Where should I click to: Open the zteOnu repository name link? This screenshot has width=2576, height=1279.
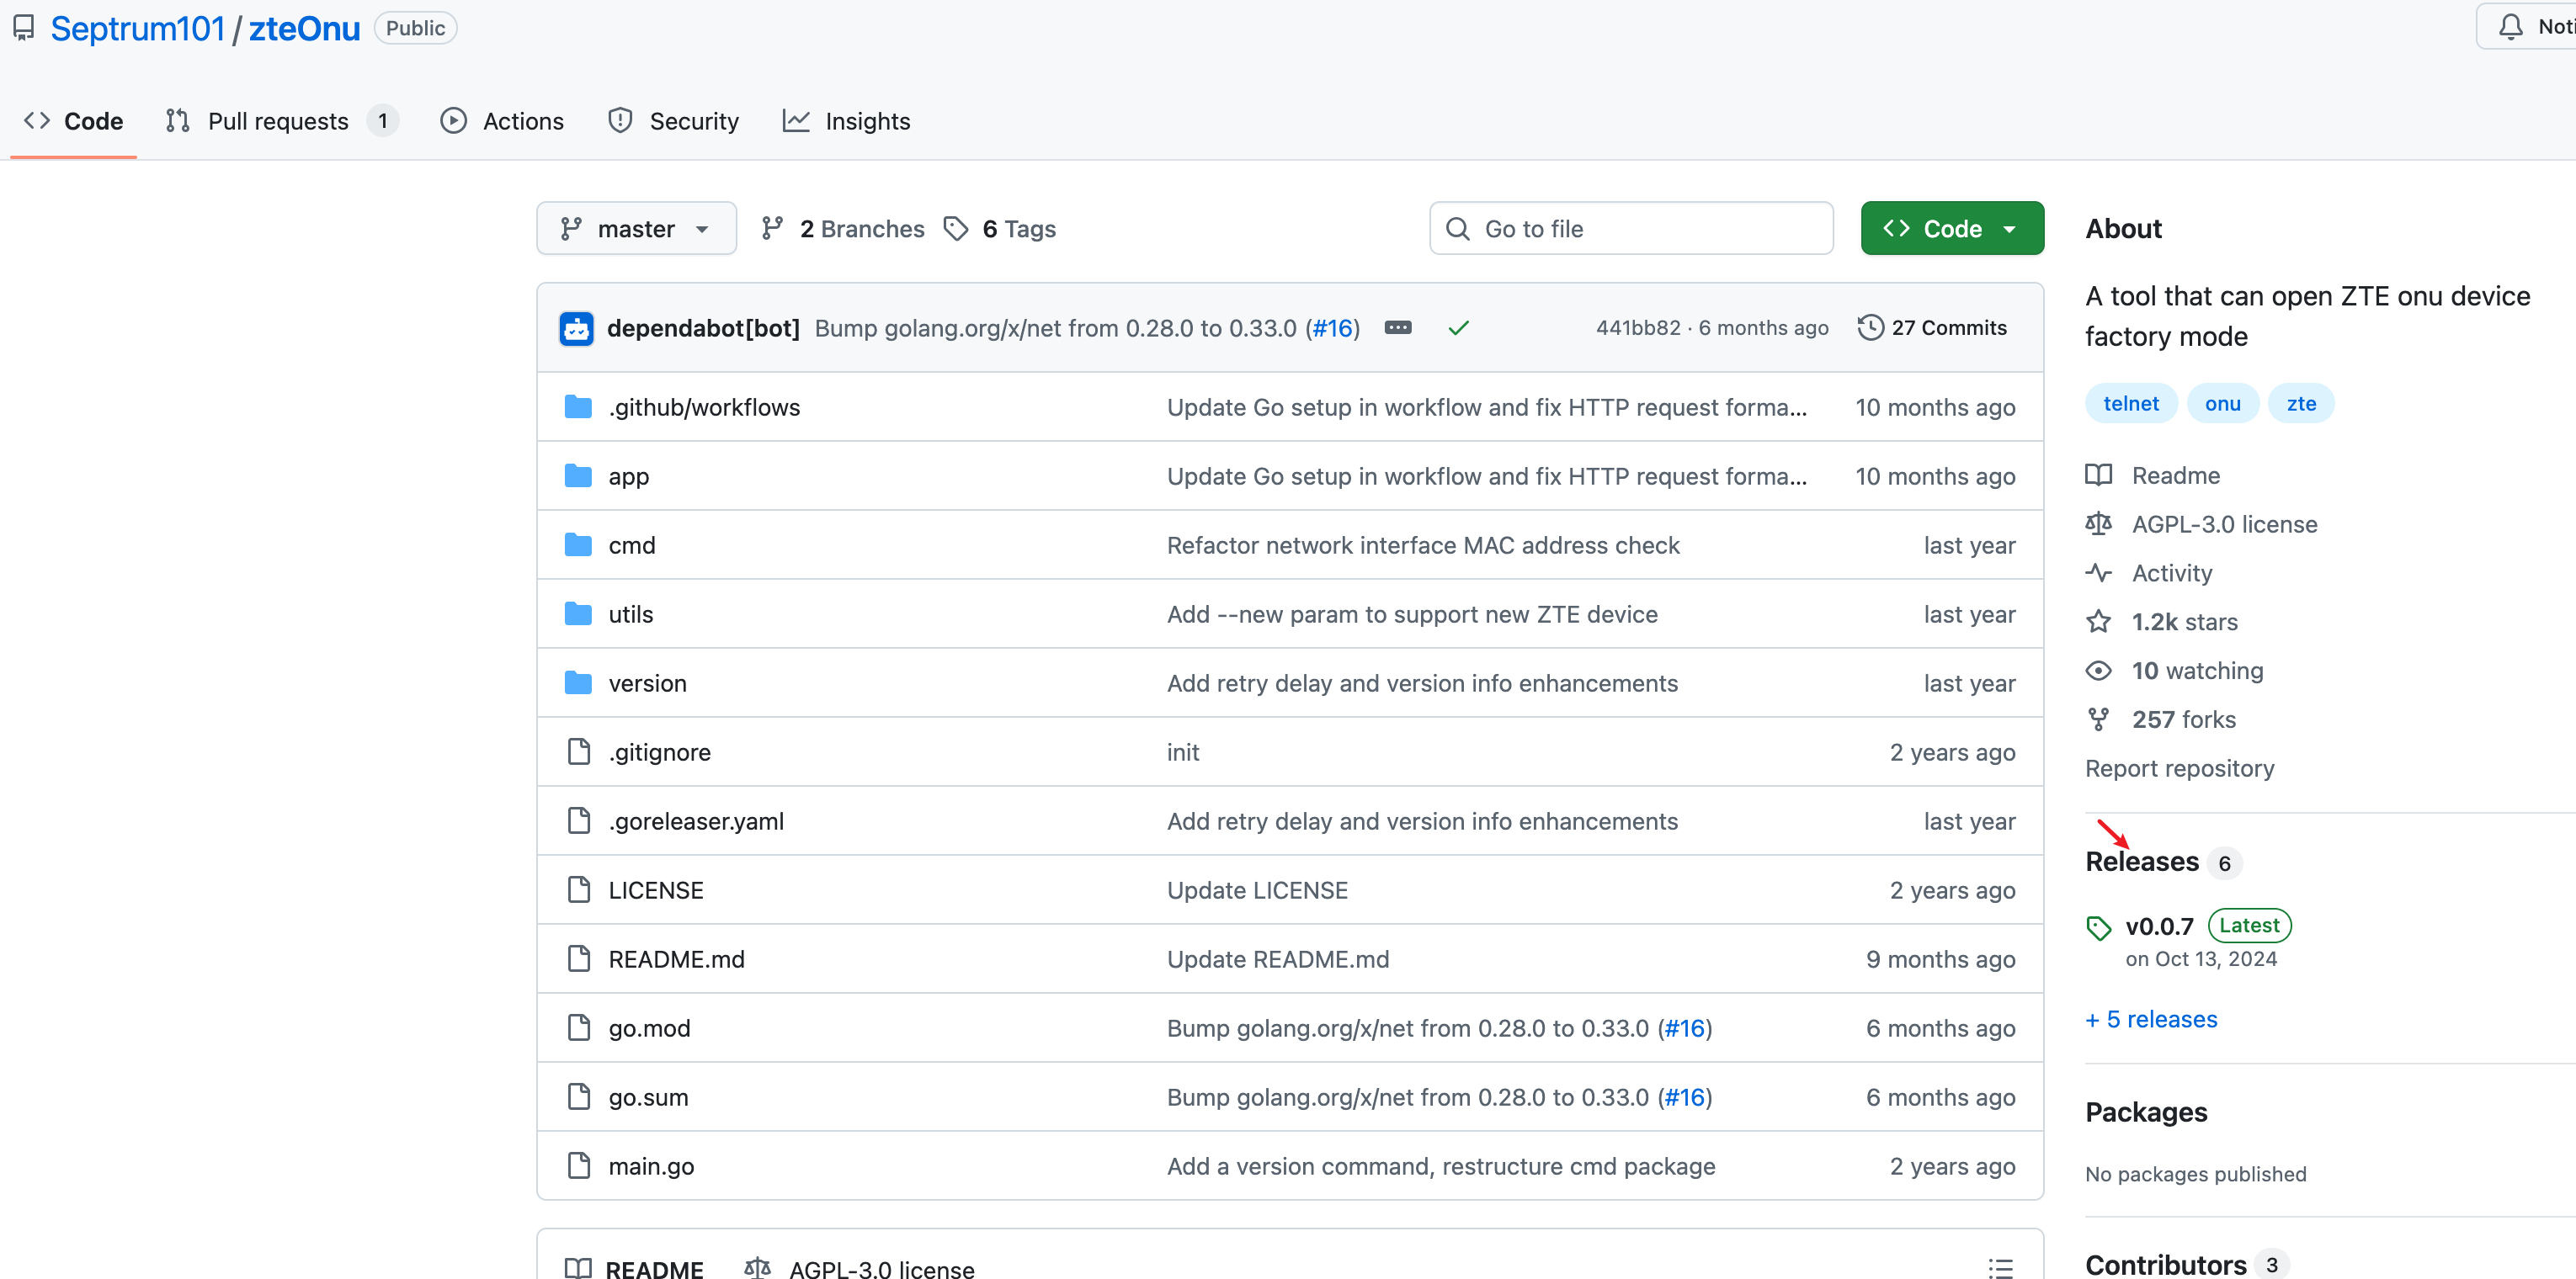pos(304,29)
